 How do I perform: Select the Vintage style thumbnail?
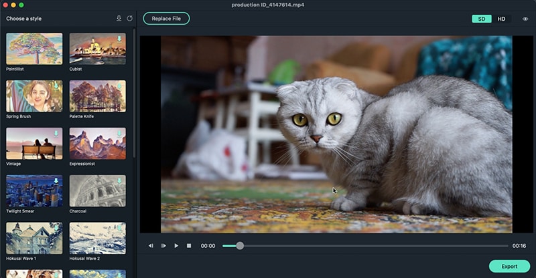(34, 143)
